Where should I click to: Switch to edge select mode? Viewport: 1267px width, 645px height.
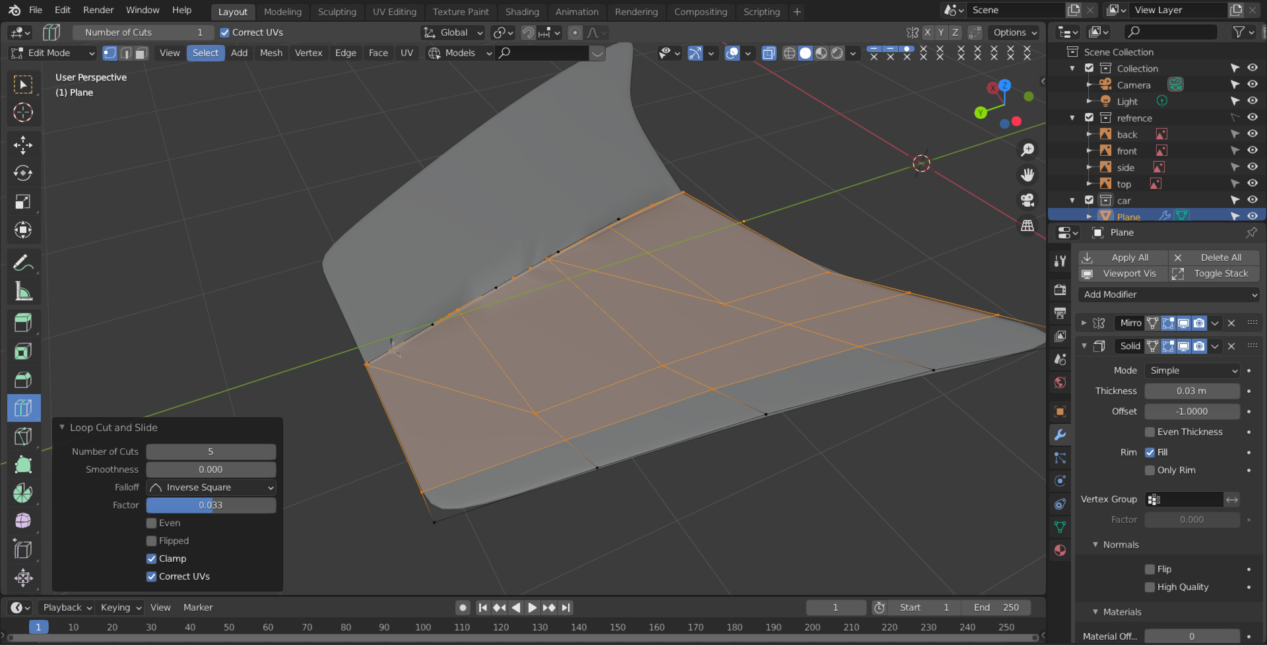coord(125,53)
